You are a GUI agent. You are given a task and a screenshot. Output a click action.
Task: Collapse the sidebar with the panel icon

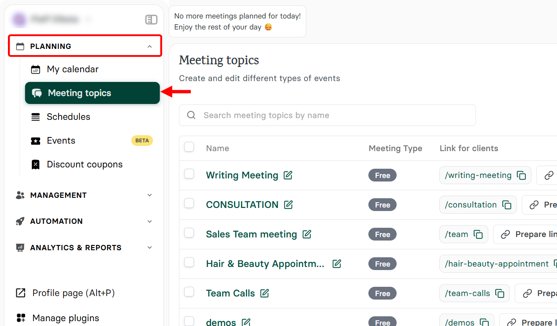click(x=151, y=19)
